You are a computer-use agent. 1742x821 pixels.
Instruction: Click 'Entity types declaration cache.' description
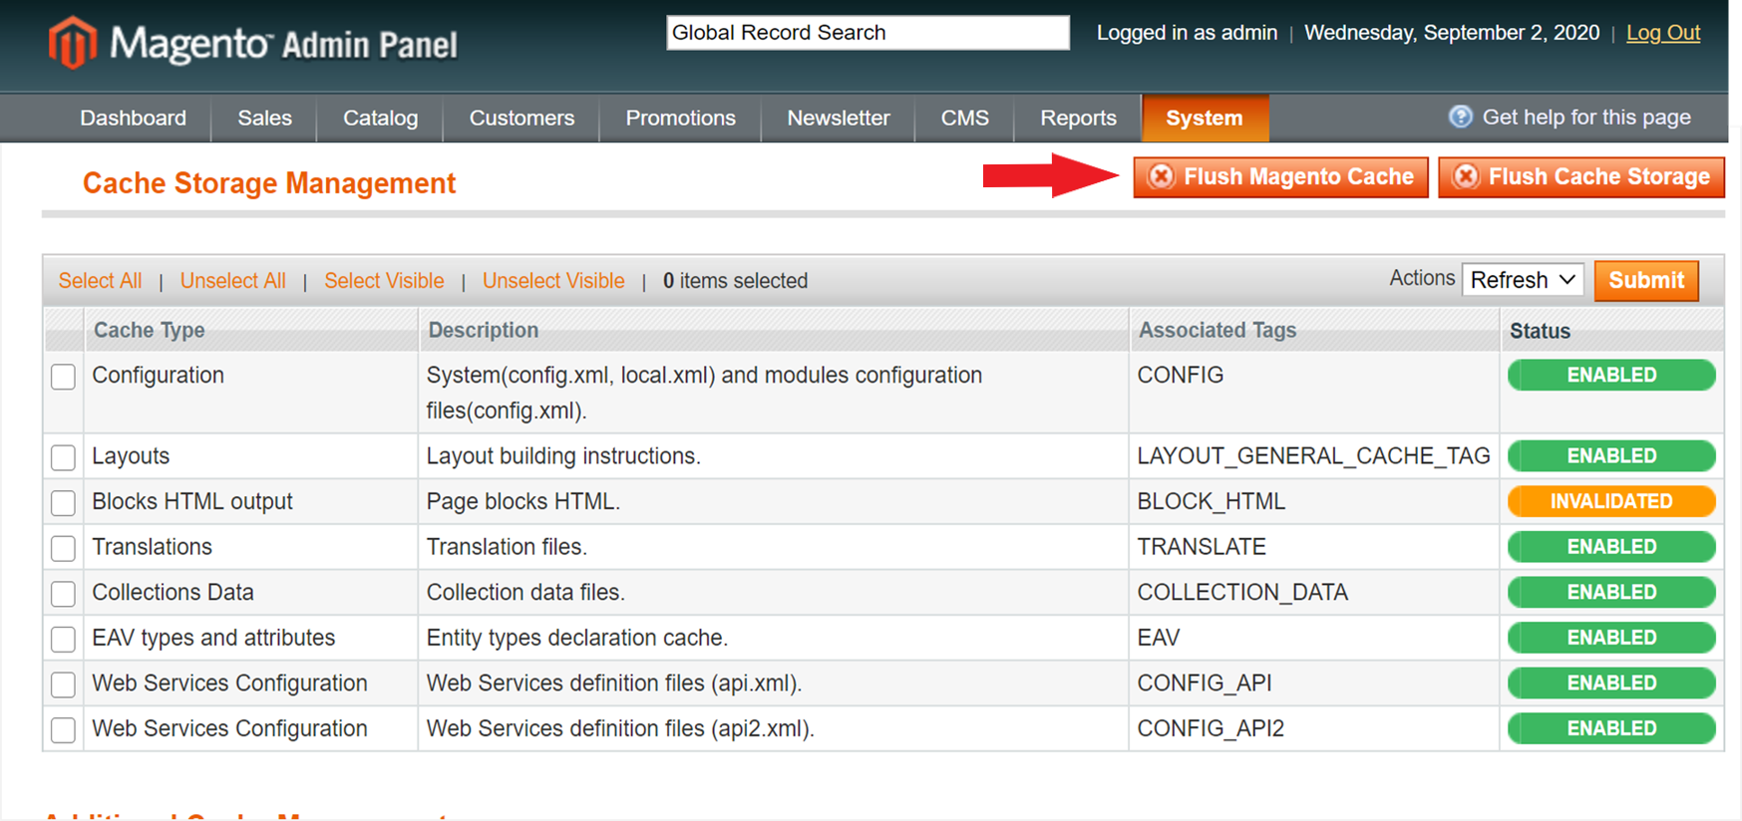pyautogui.click(x=577, y=638)
